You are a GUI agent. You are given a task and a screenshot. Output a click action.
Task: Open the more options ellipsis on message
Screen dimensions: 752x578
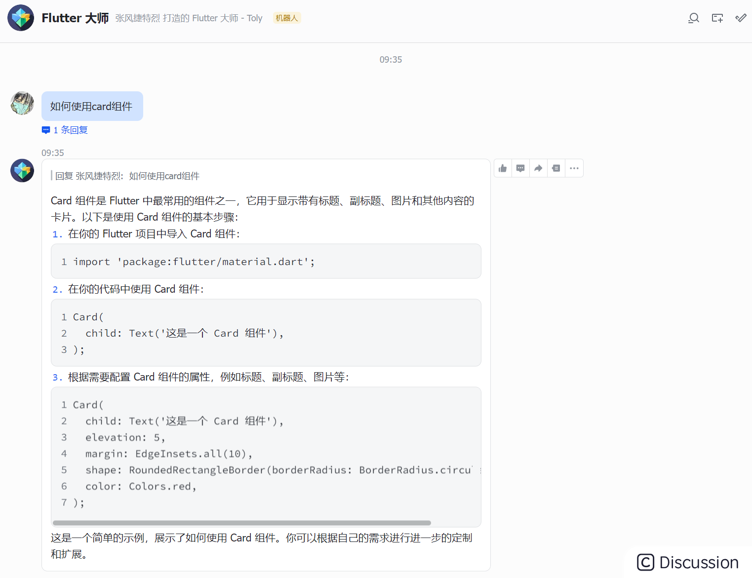(574, 168)
